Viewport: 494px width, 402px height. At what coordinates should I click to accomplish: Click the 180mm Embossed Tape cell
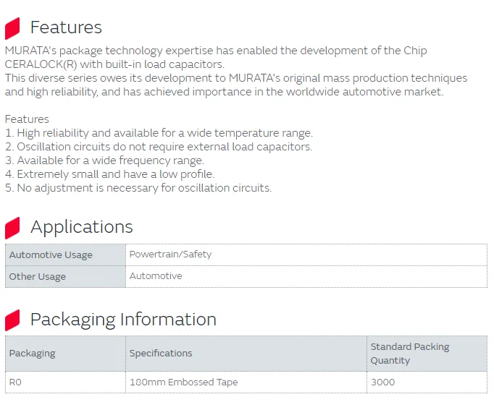(x=183, y=382)
